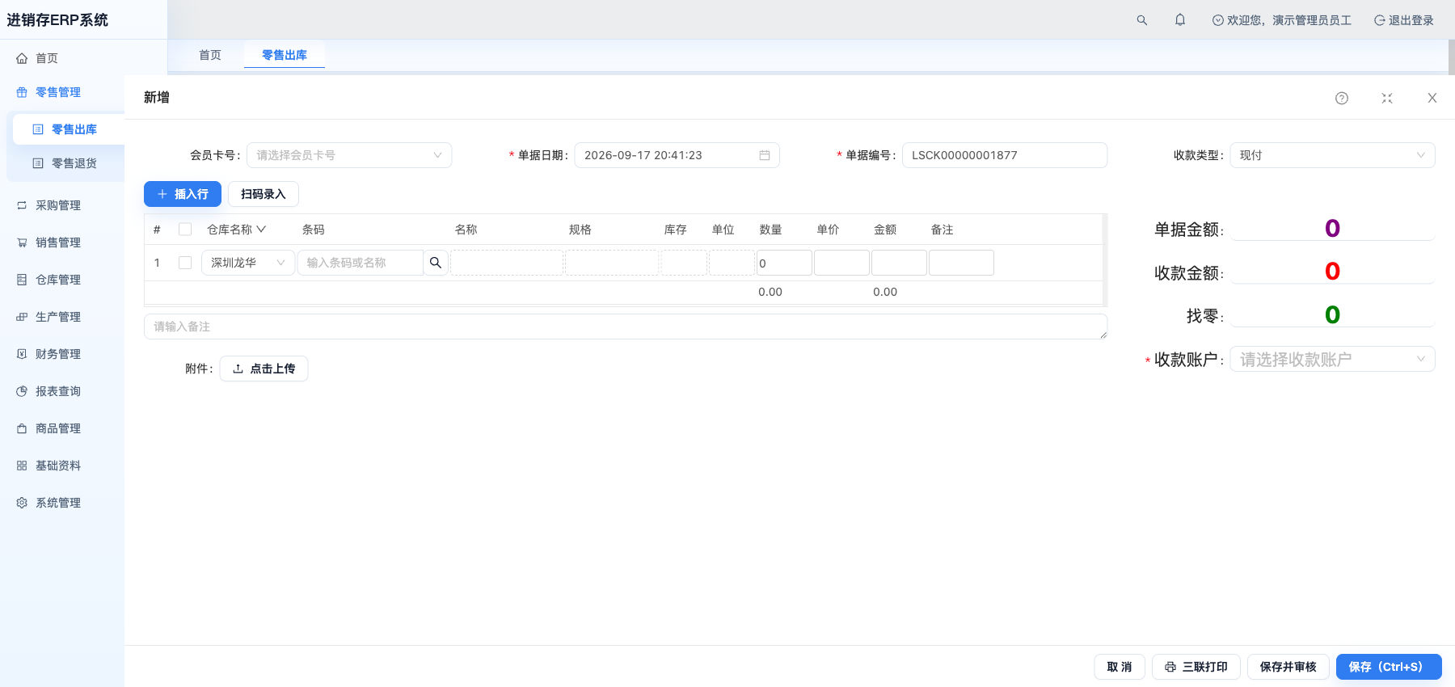This screenshot has width=1455, height=687.
Task: Click the help question-mark icon in dialog header
Action: coord(1342,98)
